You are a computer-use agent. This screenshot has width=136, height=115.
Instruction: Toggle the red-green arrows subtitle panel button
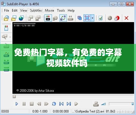48,18
